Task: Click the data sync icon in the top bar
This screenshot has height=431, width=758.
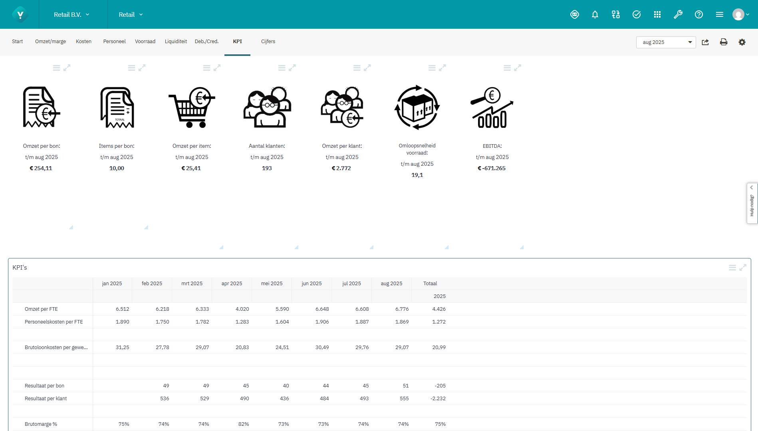Action: coord(615,14)
